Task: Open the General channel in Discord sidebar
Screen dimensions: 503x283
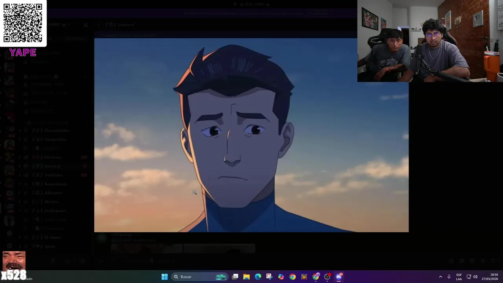Action: click(x=53, y=166)
